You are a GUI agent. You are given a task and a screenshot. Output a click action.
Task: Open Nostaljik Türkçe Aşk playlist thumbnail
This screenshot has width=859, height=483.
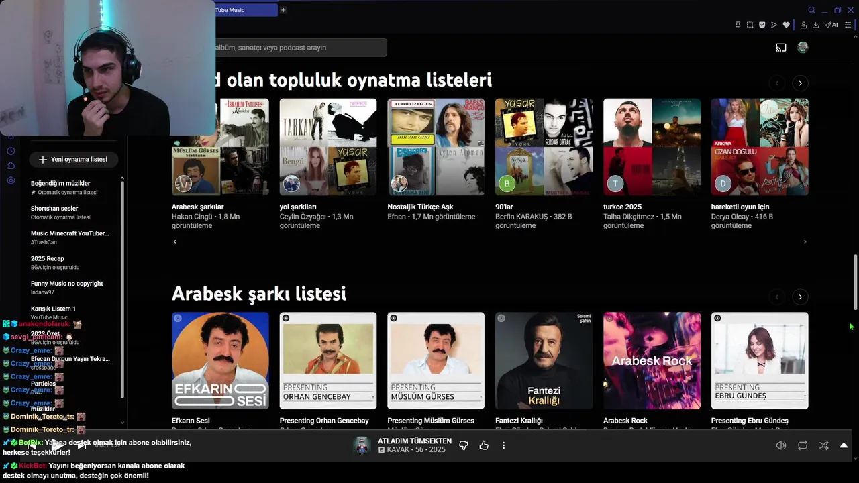tap(436, 147)
